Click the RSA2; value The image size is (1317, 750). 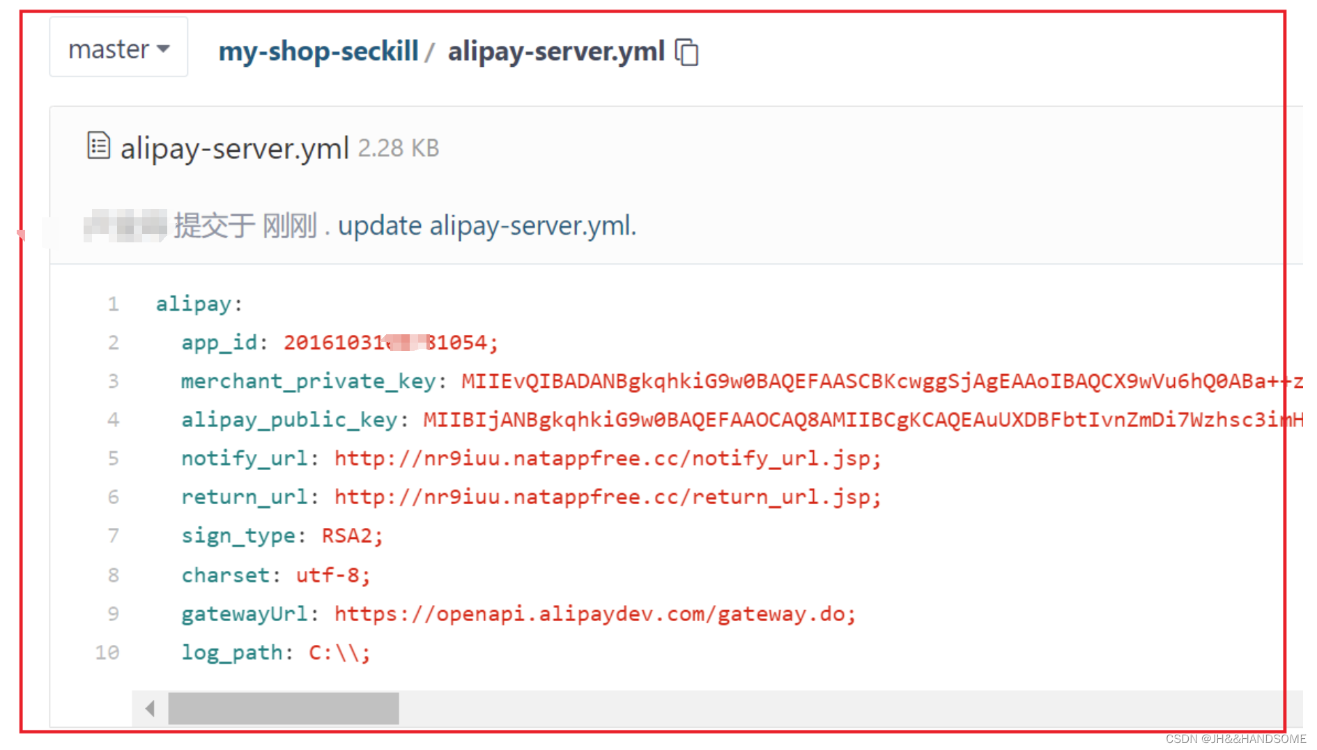[x=352, y=536]
